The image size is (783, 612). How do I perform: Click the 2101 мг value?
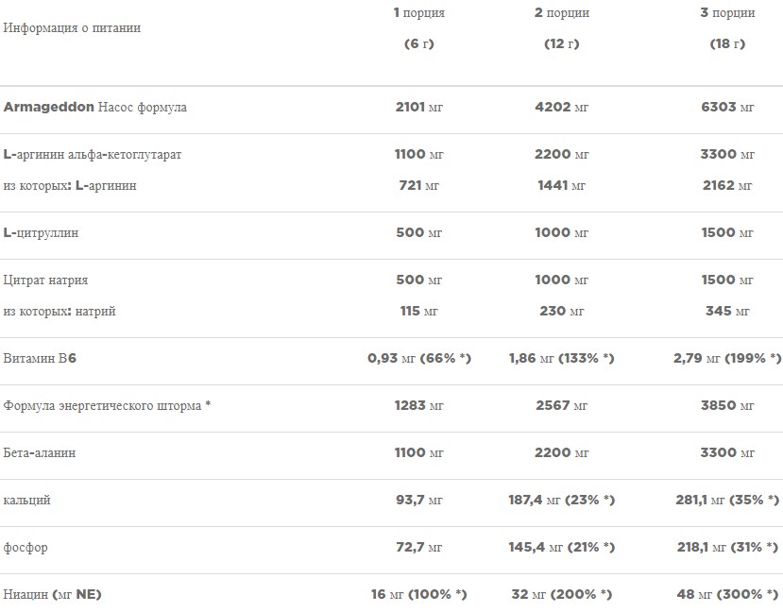pos(418,108)
